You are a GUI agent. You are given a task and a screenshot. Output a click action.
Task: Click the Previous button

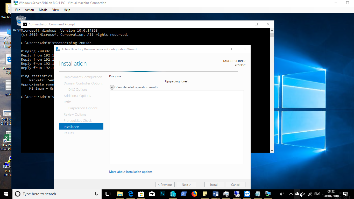point(165,185)
